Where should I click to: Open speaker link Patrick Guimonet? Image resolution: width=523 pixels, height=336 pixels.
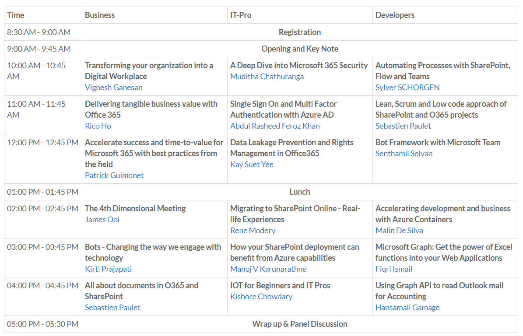click(114, 175)
